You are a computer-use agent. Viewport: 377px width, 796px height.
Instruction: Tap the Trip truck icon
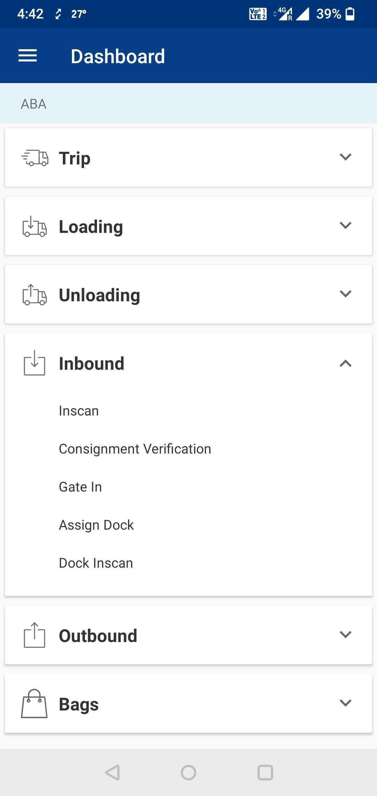pyautogui.click(x=35, y=158)
